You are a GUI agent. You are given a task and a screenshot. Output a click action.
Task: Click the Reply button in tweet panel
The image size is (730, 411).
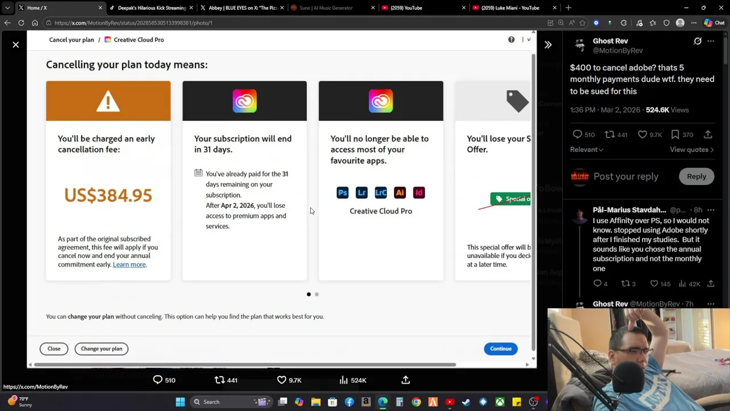coord(696,176)
